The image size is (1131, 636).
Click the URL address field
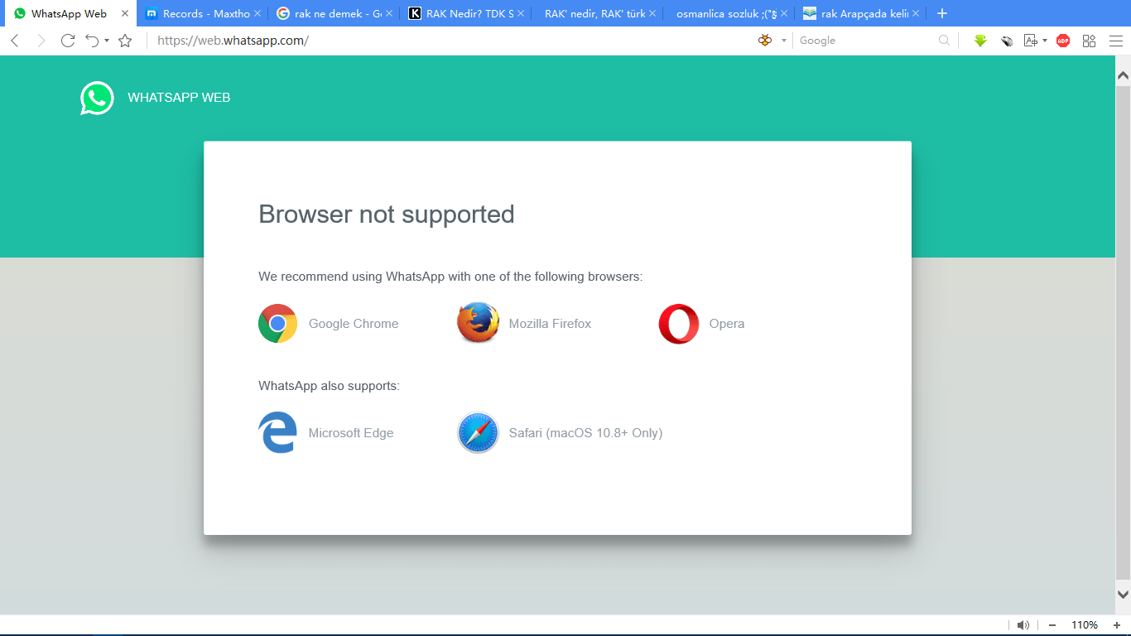pos(447,41)
